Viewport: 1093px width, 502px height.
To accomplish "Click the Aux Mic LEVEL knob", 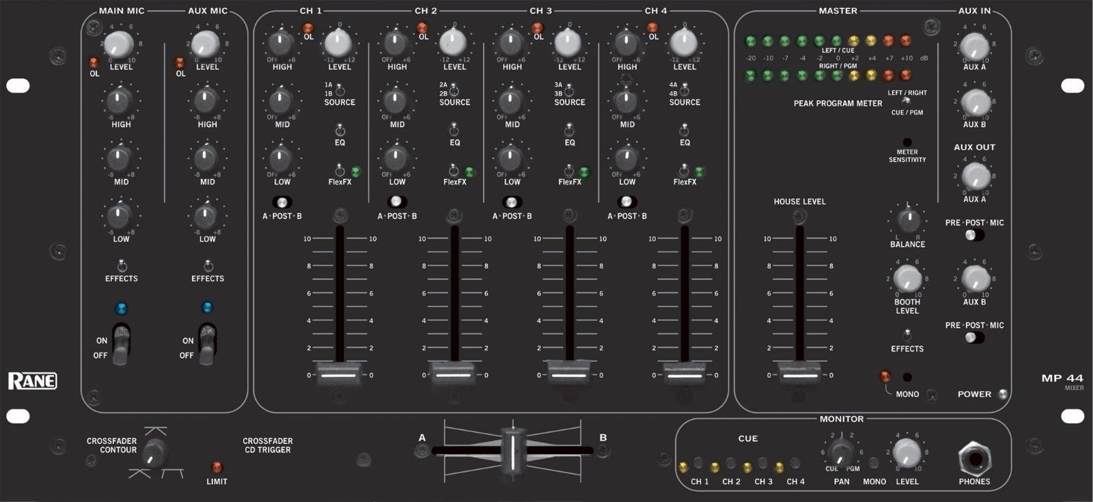I will click(x=206, y=44).
